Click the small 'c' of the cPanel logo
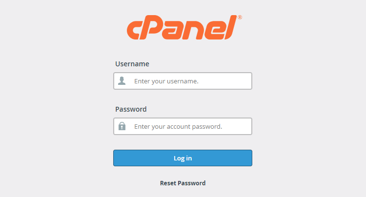The image size is (366, 197). (x=134, y=30)
